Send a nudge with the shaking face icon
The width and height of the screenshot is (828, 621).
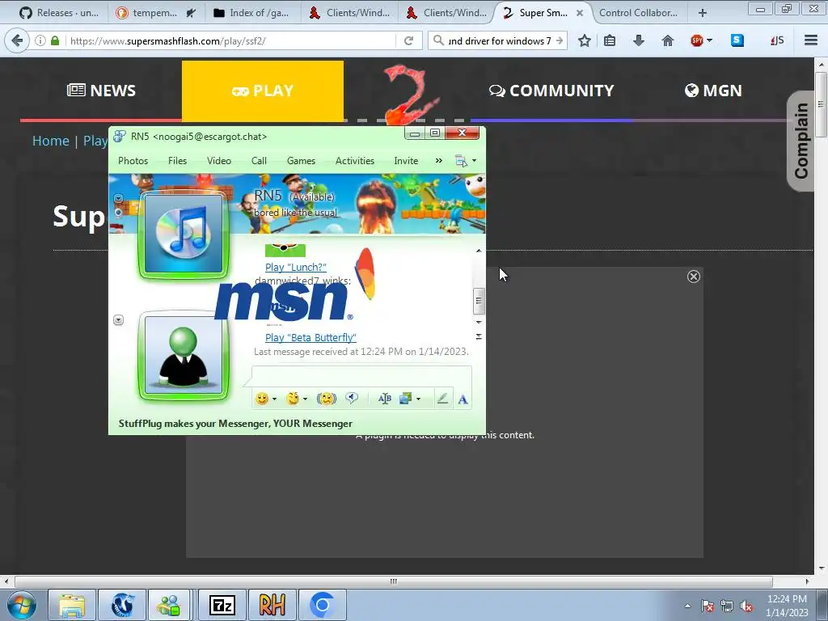click(327, 399)
